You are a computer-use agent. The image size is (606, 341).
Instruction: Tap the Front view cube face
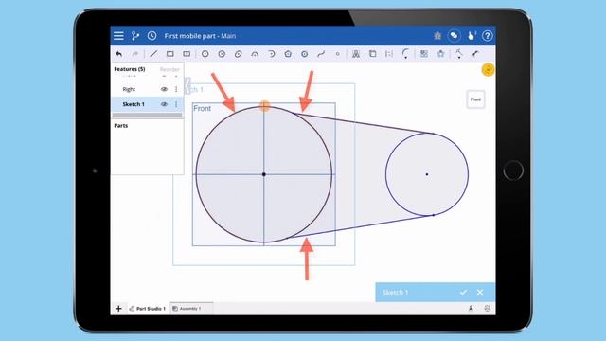click(475, 99)
